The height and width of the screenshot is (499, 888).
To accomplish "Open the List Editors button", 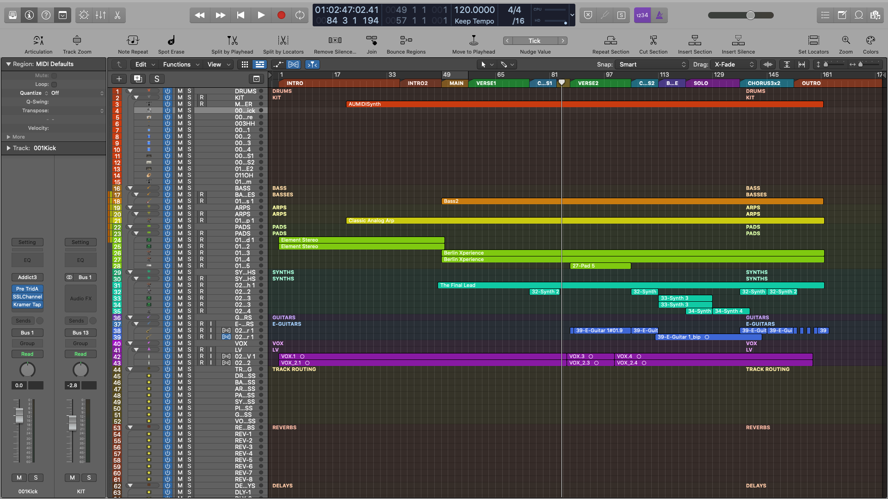I will click(826, 15).
